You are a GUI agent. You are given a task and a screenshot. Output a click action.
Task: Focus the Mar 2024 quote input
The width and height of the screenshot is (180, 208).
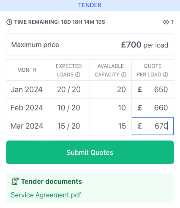tap(153, 126)
